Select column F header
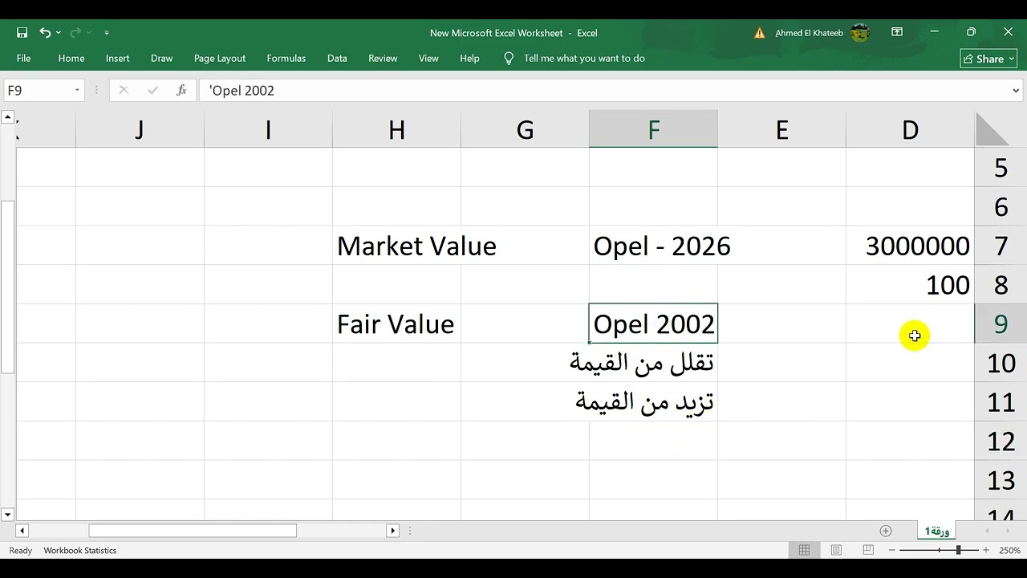 click(653, 129)
